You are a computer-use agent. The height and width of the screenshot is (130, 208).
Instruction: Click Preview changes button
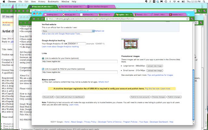tap(159, 97)
